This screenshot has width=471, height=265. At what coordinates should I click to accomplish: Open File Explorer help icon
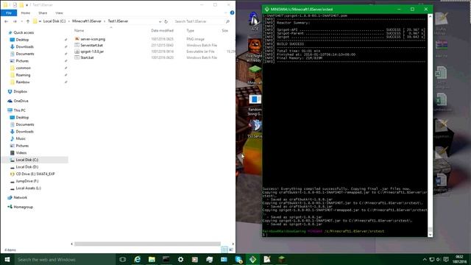[x=233, y=13]
